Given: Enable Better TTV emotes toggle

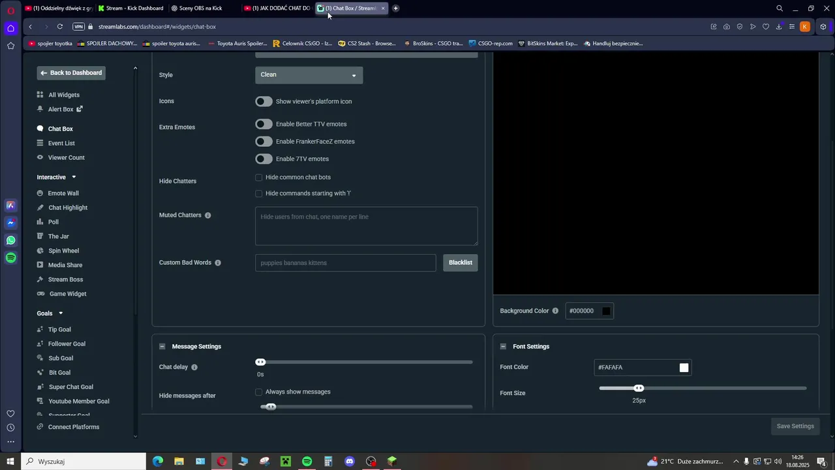Looking at the screenshot, I should coord(264,124).
